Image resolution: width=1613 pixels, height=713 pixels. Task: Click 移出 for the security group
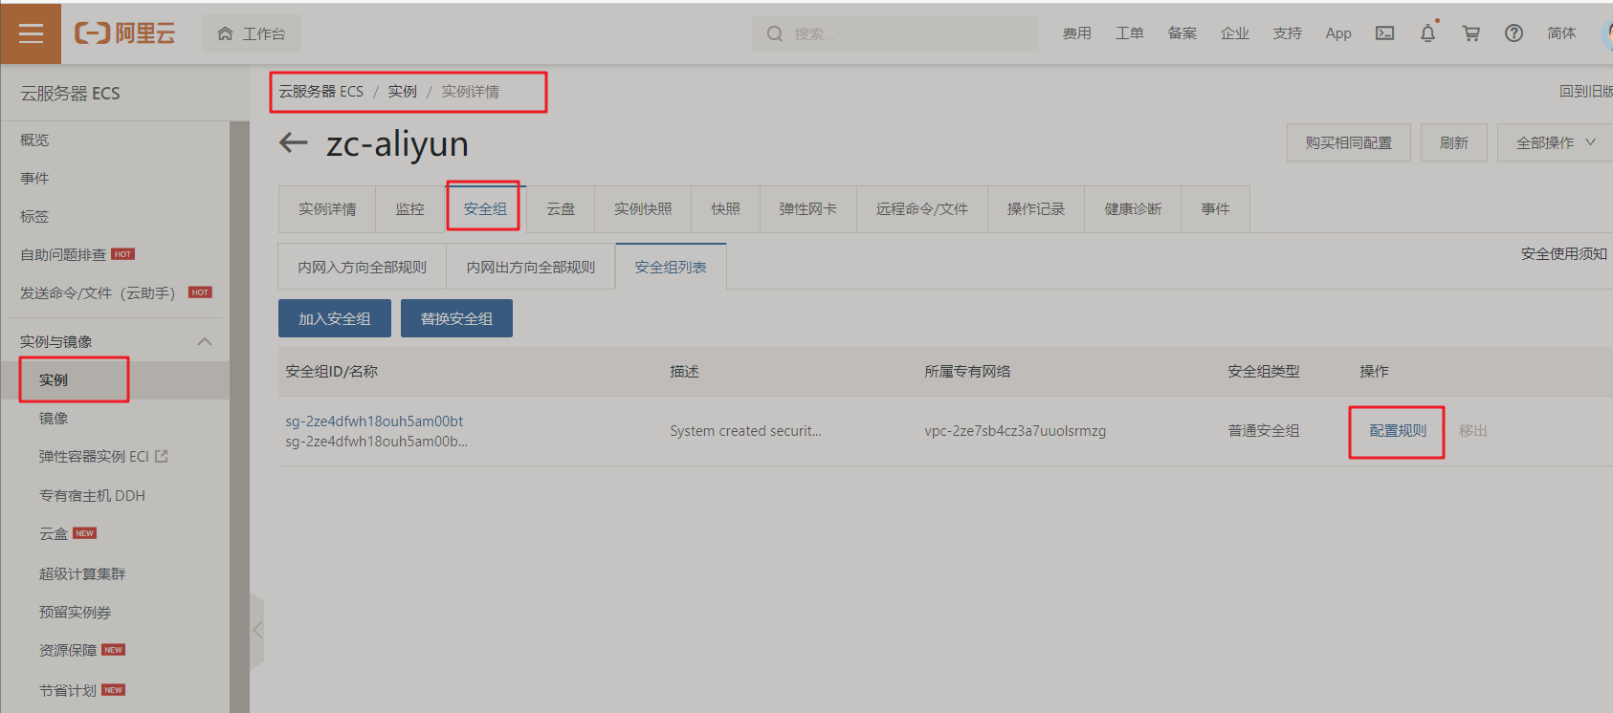(1473, 431)
